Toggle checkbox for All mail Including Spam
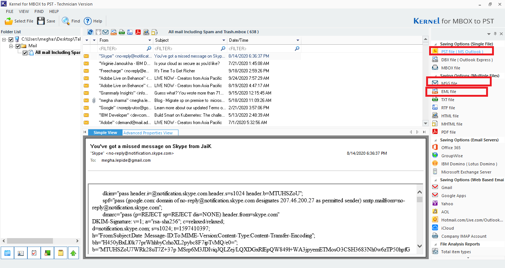The image size is (505, 268). pos(25,53)
